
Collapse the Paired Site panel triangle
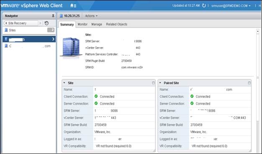160,83
